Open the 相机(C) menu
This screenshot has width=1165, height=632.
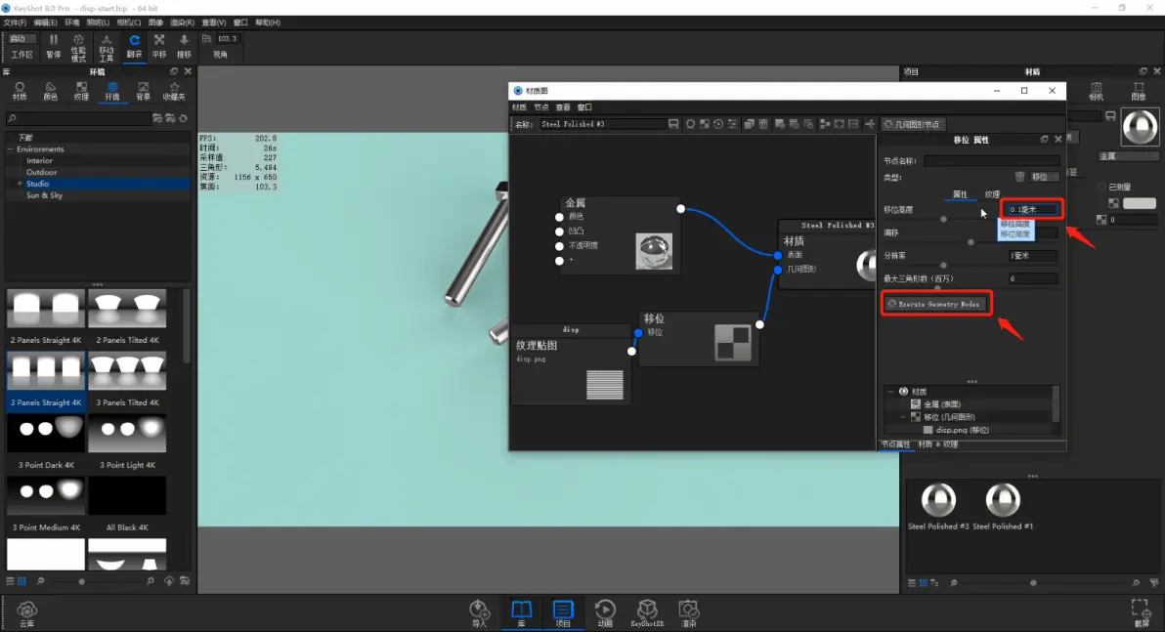[x=129, y=23]
